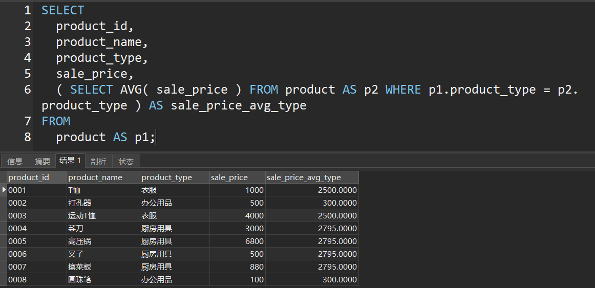This screenshot has width=595, height=288.
Task: Open the 摘要 tab
Action: [42, 161]
